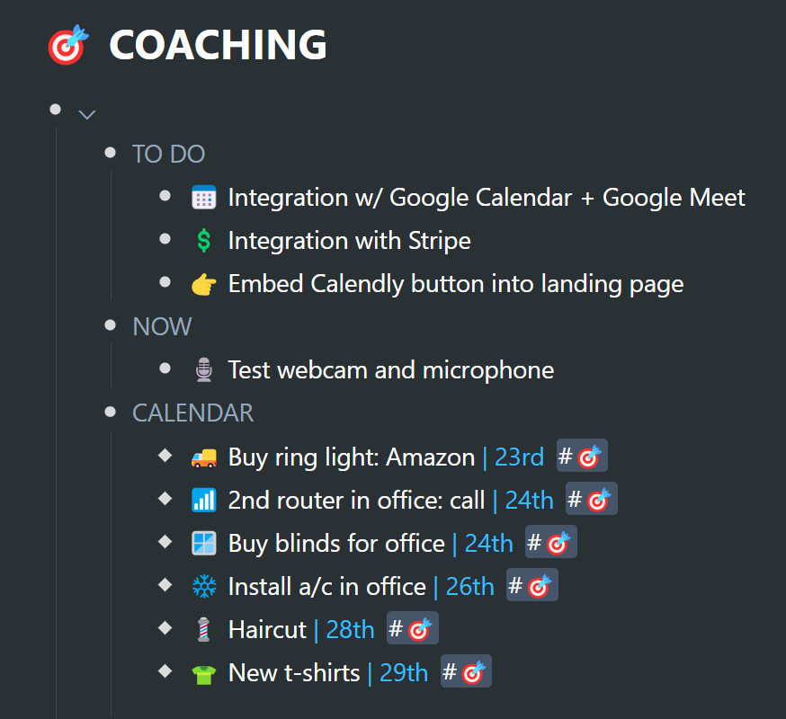Open the hashtag tag on New t-shirts
786x719 pixels.
coord(466,671)
